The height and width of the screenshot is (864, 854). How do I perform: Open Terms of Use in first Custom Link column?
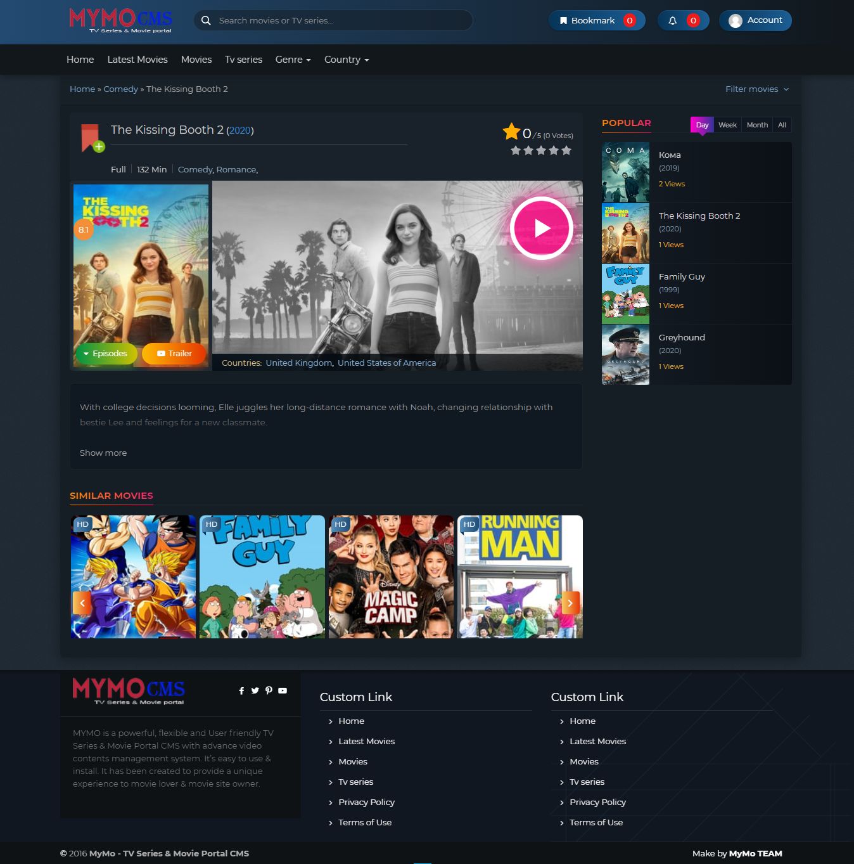pyautogui.click(x=365, y=822)
